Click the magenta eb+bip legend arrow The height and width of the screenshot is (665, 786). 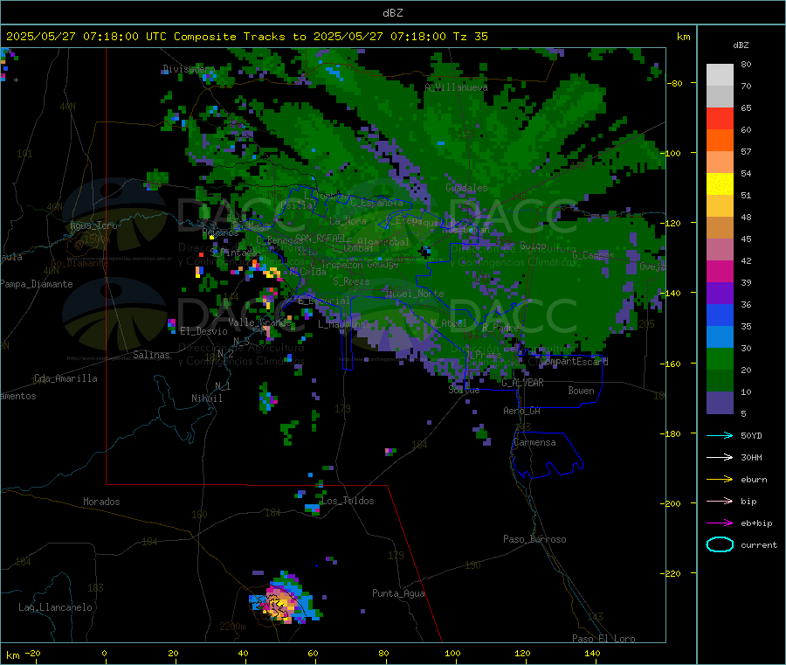pos(720,523)
